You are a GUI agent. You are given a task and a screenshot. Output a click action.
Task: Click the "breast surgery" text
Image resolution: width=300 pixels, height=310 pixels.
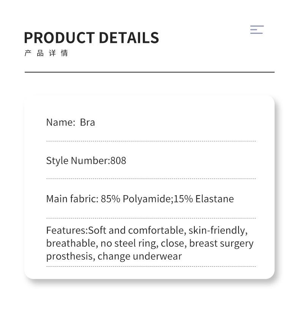(221, 243)
